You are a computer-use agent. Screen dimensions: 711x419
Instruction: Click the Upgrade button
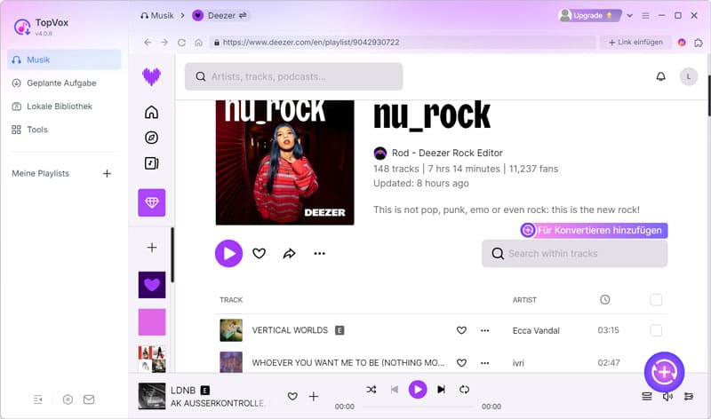589,15
